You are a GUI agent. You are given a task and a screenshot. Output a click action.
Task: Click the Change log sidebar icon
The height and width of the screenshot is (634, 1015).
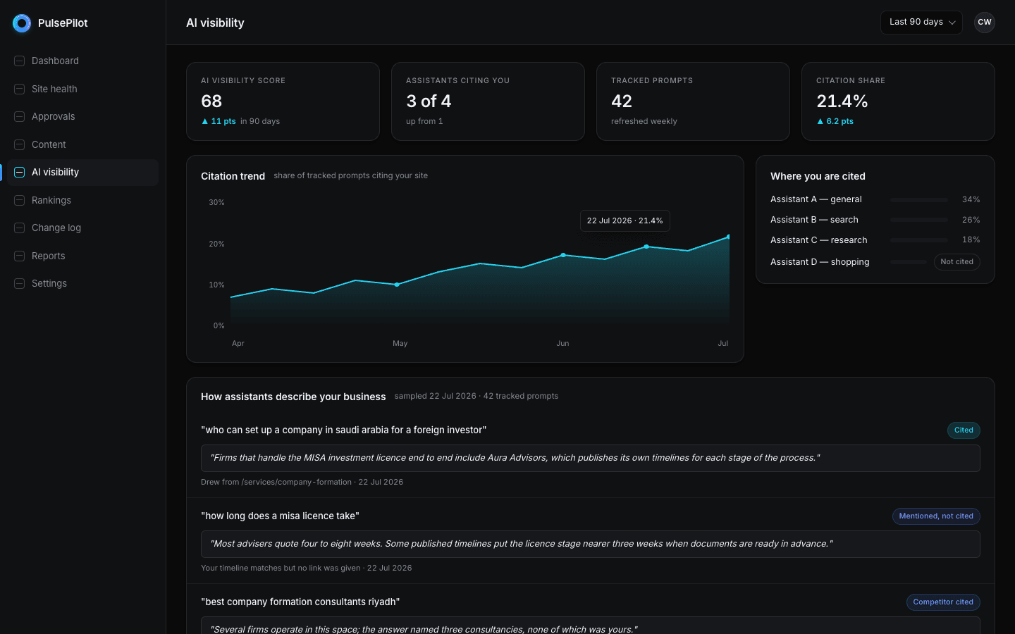[20, 228]
